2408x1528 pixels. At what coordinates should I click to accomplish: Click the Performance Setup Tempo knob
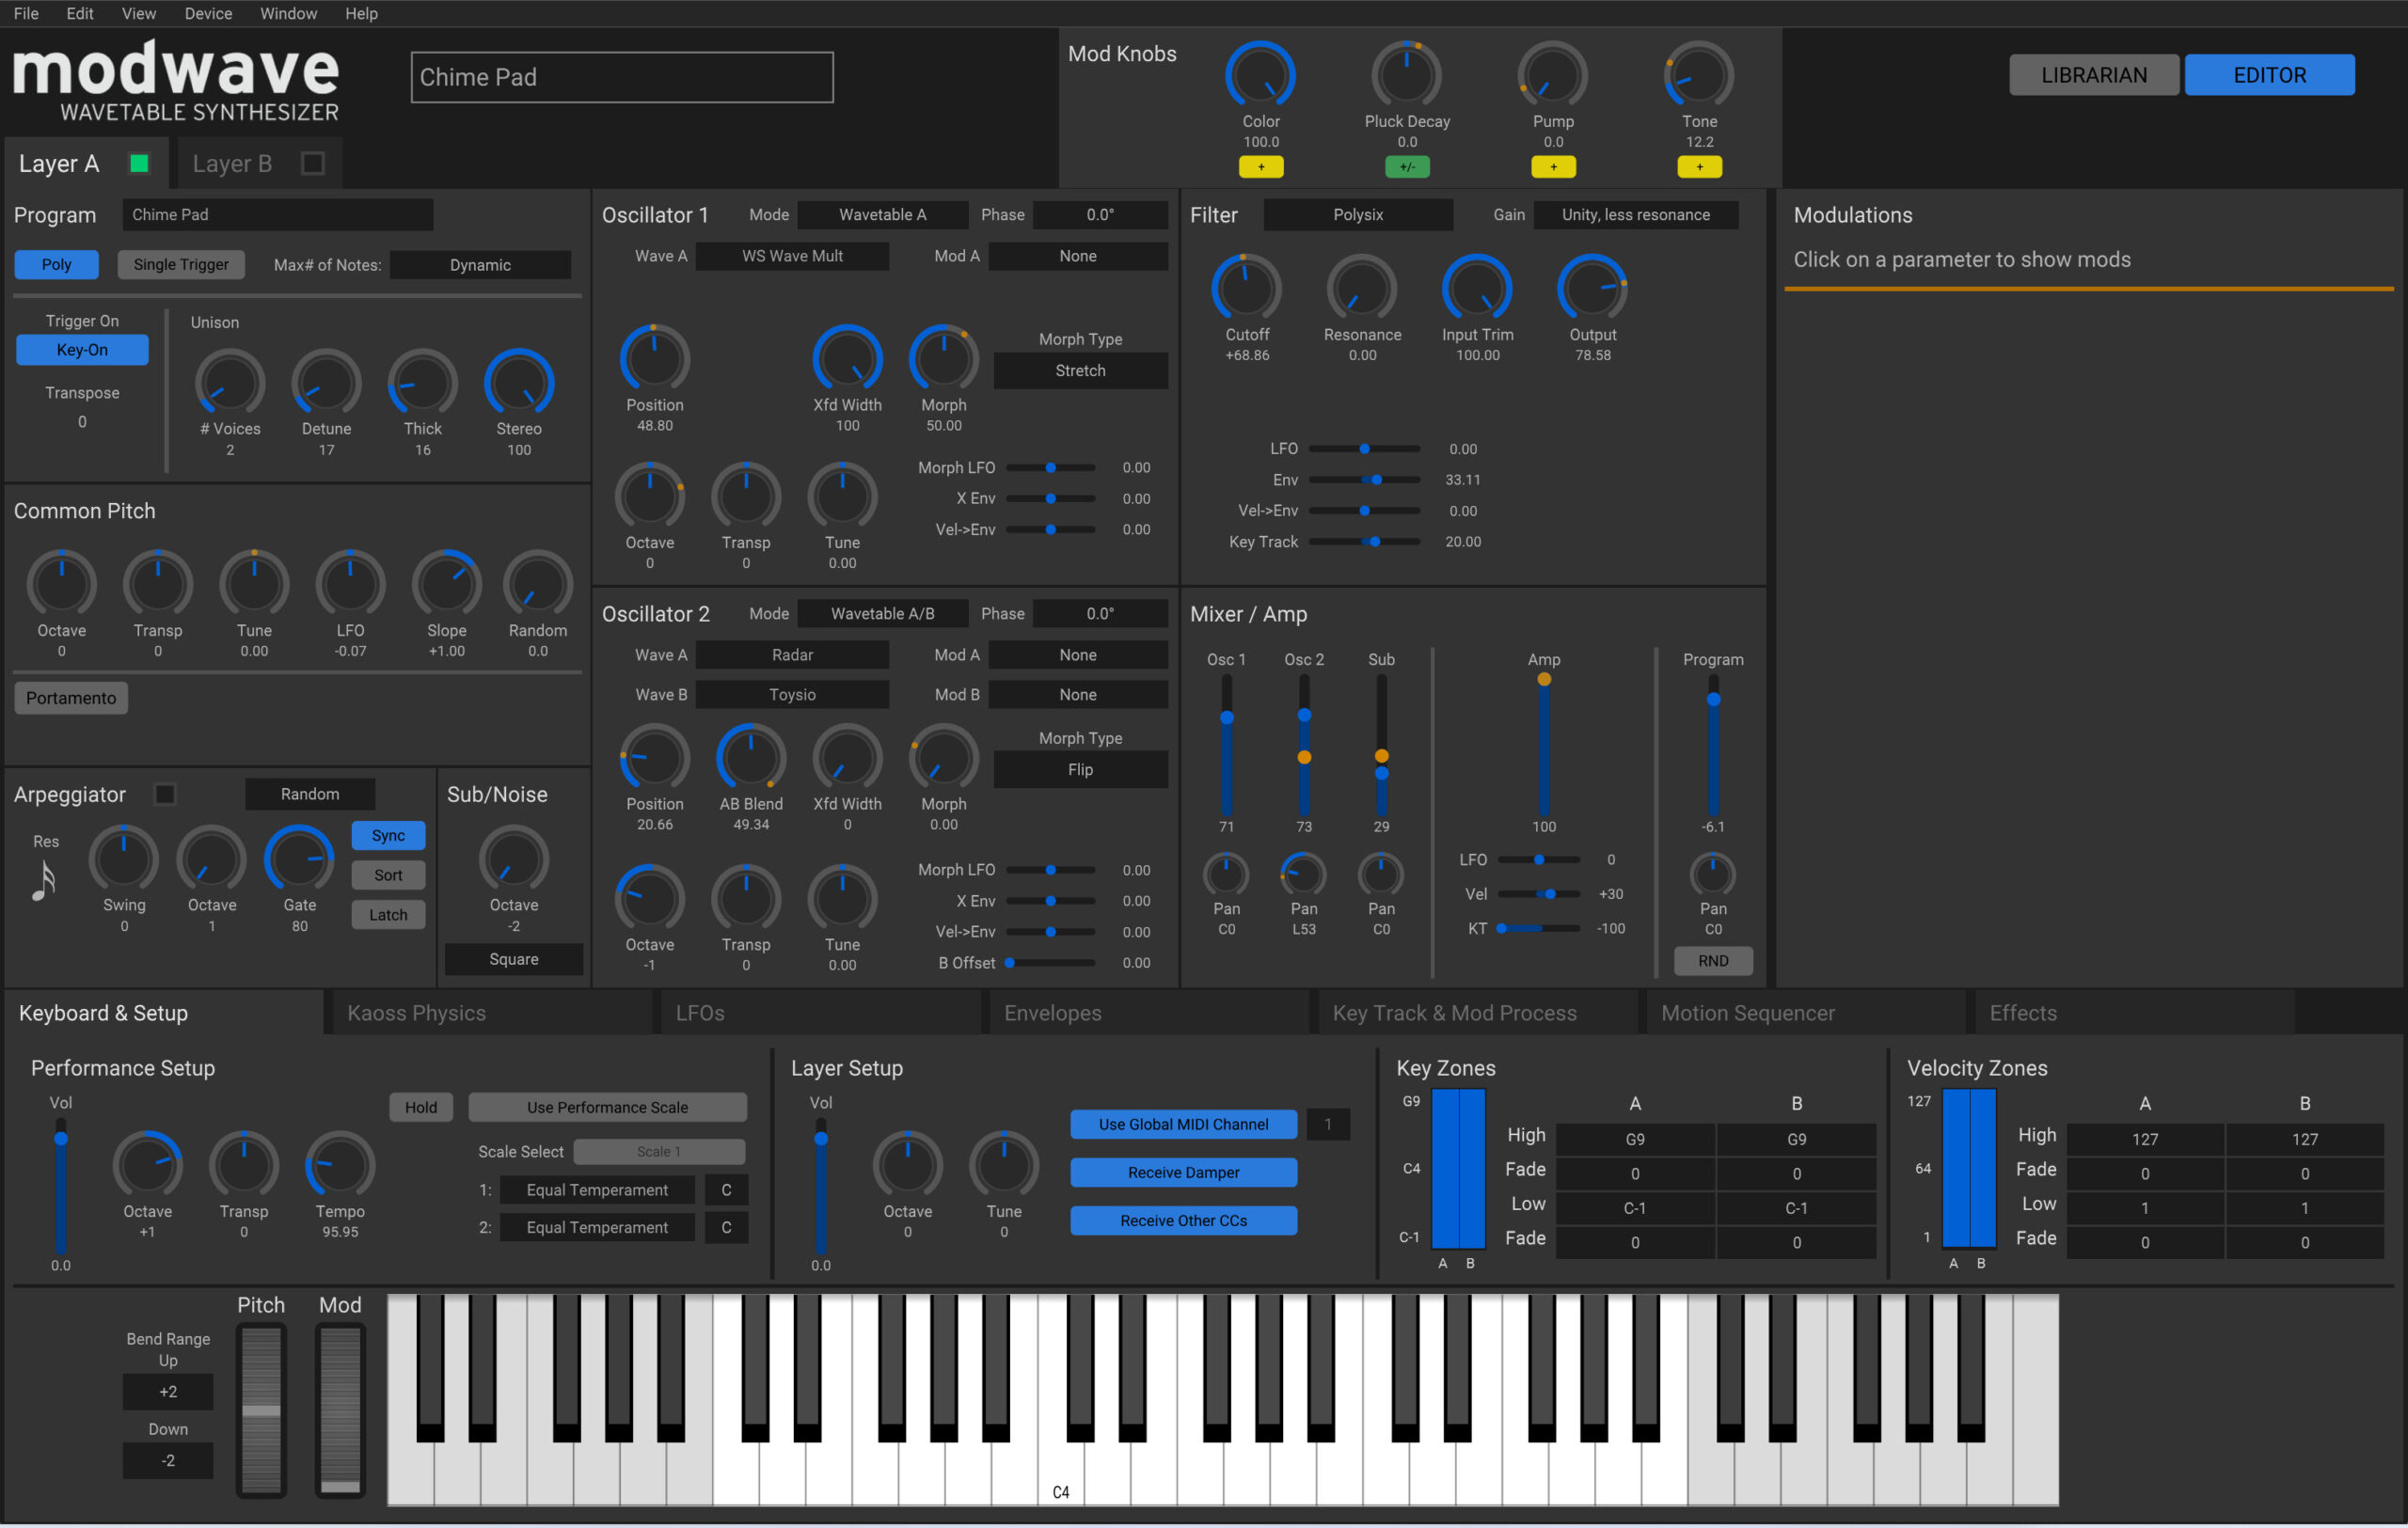point(339,1166)
